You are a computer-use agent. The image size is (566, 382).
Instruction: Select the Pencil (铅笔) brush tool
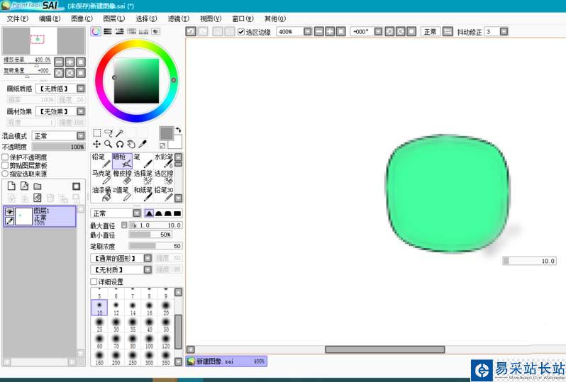pyautogui.click(x=101, y=160)
